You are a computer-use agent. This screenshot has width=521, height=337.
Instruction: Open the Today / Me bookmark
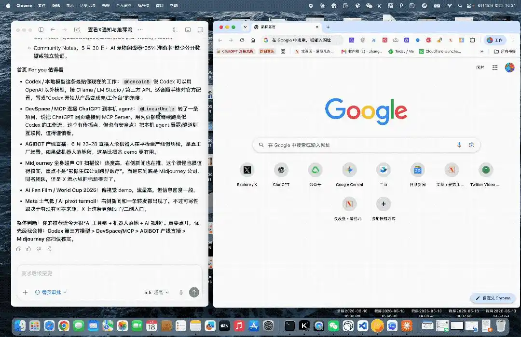tap(401, 52)
